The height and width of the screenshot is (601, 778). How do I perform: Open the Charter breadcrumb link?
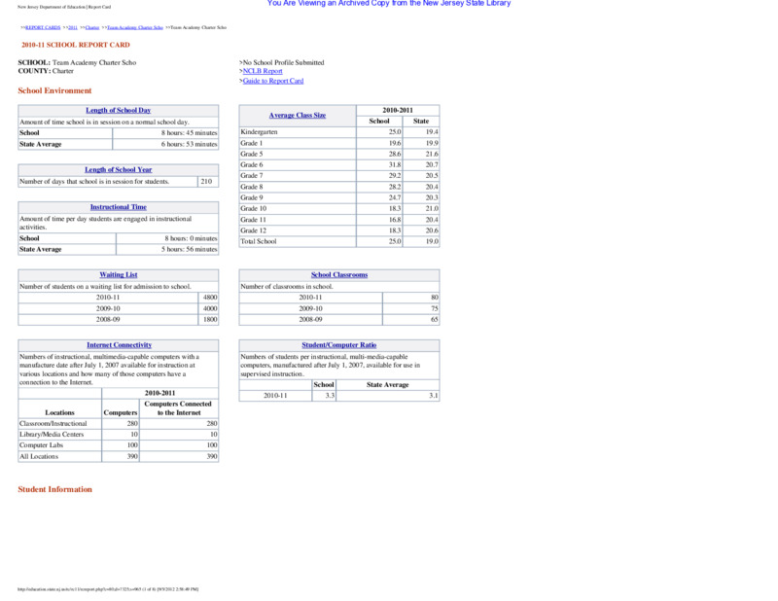point(92,27)
